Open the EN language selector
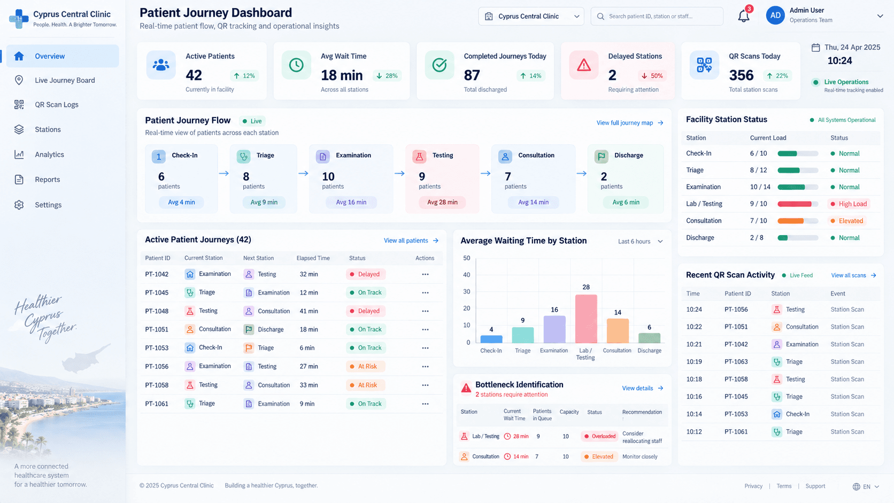894x503 pixels. point(866,486)
